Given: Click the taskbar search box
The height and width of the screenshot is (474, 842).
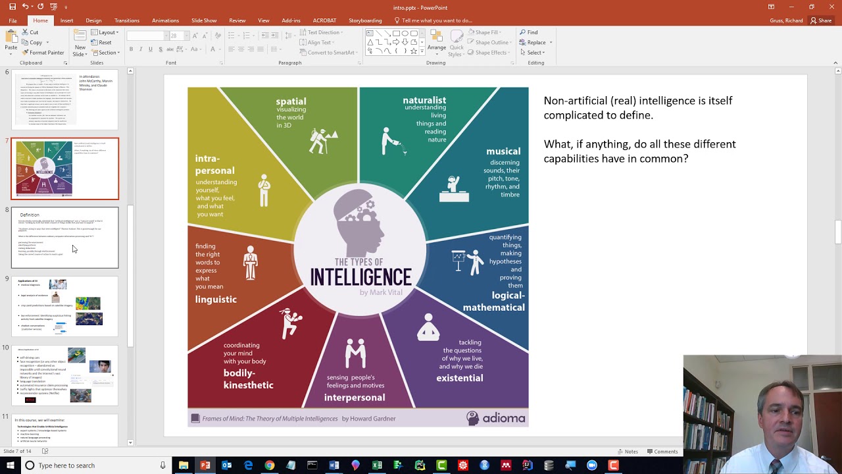Looking at the screenshot, I should [96, 465].
